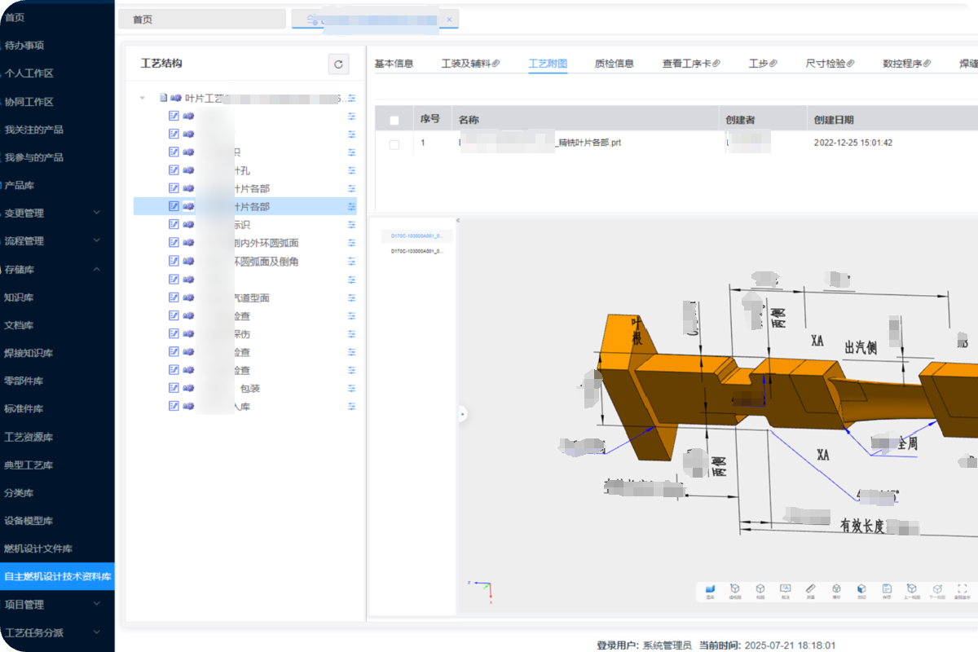Click the 首页 page tab
978x652 pixels.
(x=201, y=20)
